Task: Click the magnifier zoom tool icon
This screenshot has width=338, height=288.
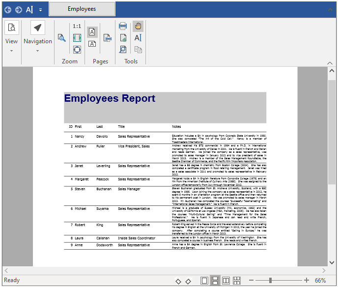Action: point(62,38)
